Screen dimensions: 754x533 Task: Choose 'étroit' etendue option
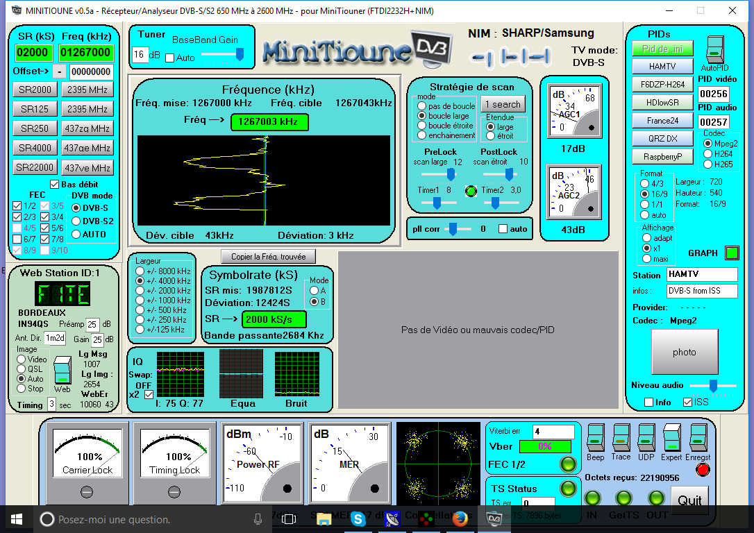(x=490, y=136)
